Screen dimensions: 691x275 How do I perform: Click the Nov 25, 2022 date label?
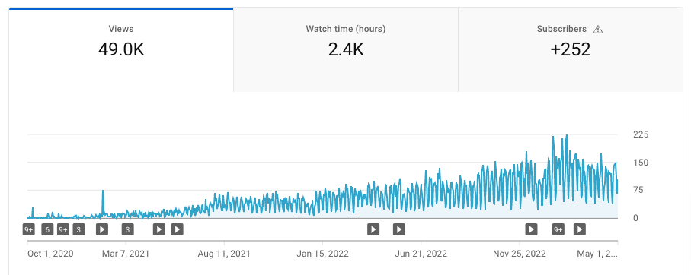coord(519,254)
